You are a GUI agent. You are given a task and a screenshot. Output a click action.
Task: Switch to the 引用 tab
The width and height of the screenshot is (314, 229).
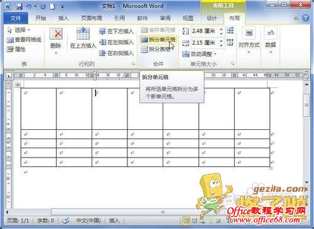pyautogui.click(x=119, y=18)
